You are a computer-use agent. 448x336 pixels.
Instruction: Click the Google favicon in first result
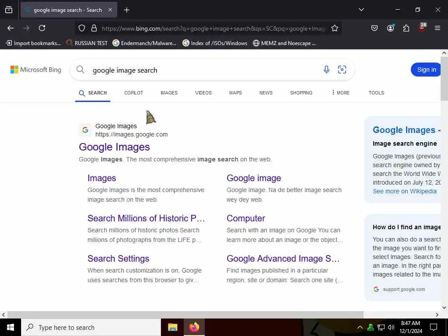(85, 130)
